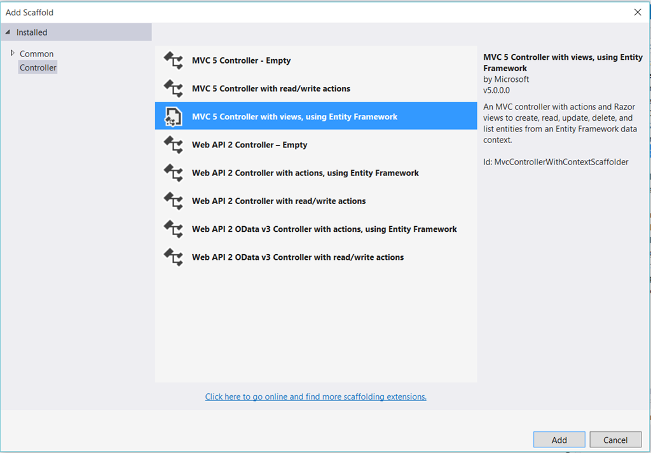This screenshot has height=453, width=651.
Task: Click icon beside Web API 2 Controller – Empty
Action: (173, 145)
